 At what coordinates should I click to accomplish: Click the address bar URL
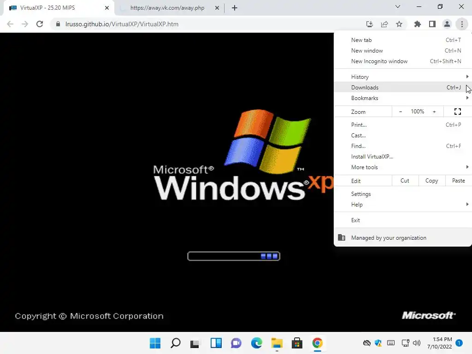[122, 24]
